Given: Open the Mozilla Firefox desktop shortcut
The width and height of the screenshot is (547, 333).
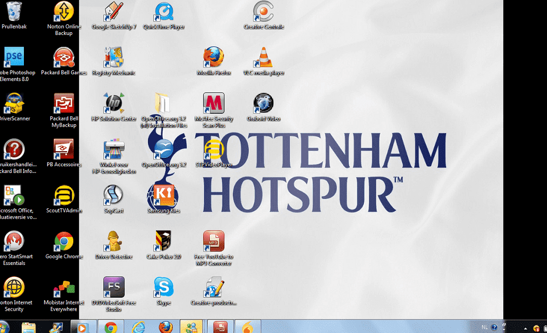Looking at the screenshot, I should point(214,57).
